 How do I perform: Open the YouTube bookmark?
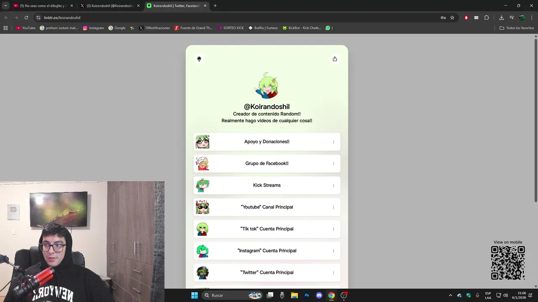[26, 28]
